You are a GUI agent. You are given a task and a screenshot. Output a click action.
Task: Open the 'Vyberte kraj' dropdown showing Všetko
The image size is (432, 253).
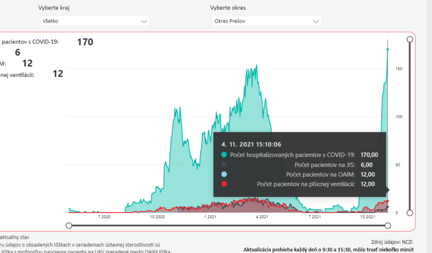(x=95, y=21)
